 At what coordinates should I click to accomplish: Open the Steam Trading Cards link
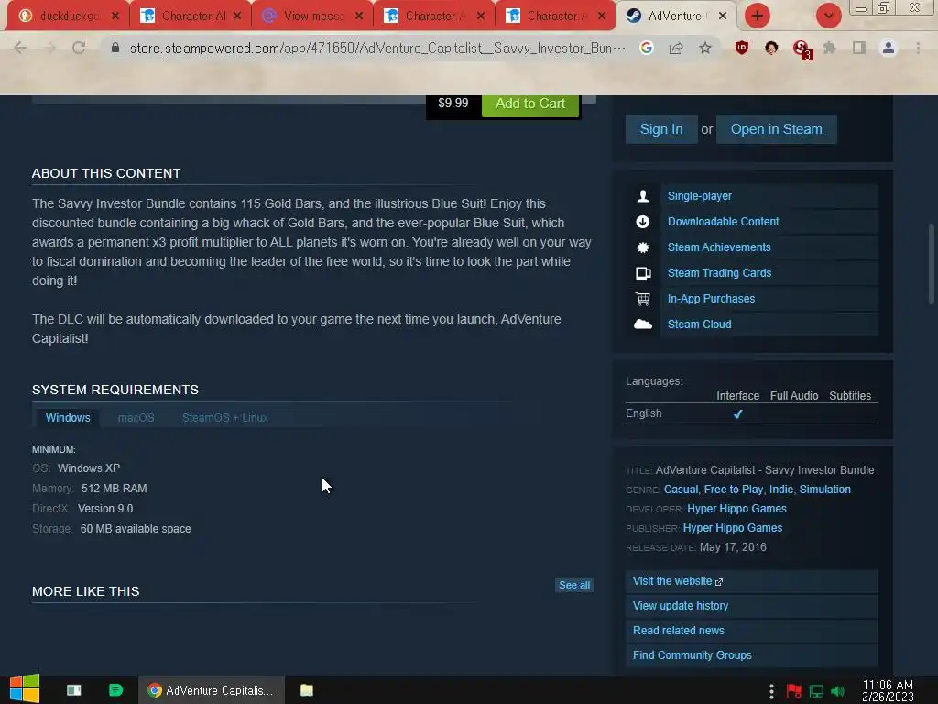click(719, 273)
